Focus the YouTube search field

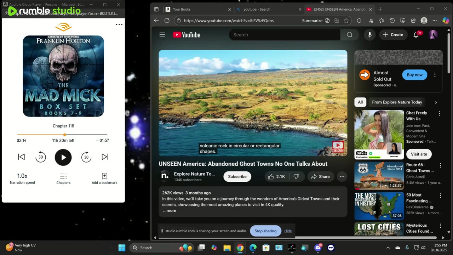(x=285, y=35)
